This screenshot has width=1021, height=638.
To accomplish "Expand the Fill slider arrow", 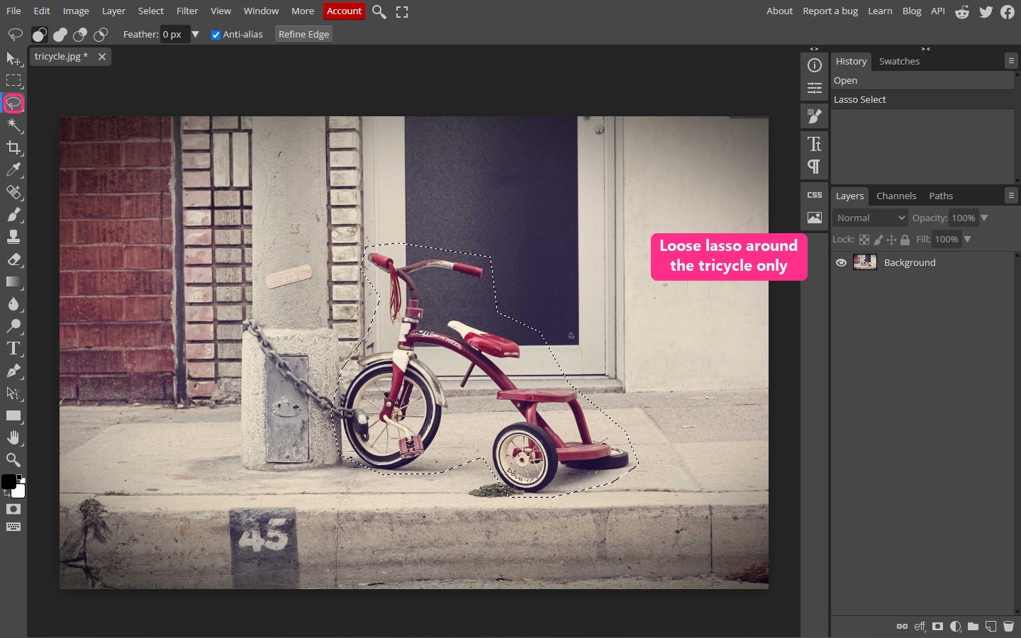I will [967, 240].
